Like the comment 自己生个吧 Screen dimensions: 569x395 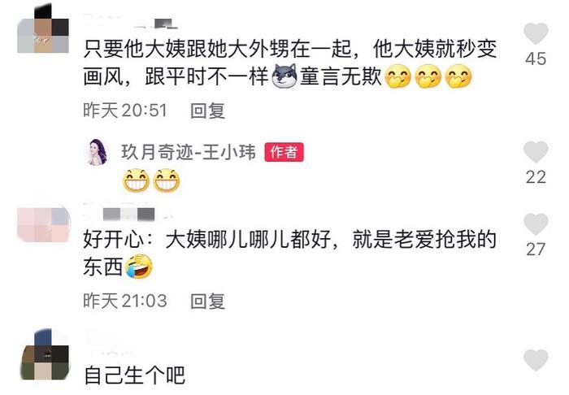click(x=536, y=360)
